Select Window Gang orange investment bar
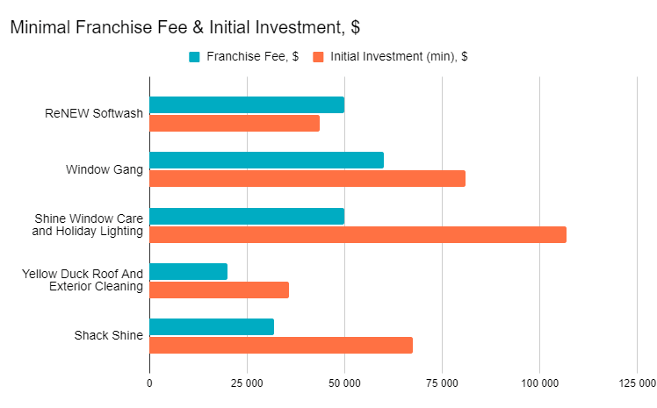 coord(307,179)
